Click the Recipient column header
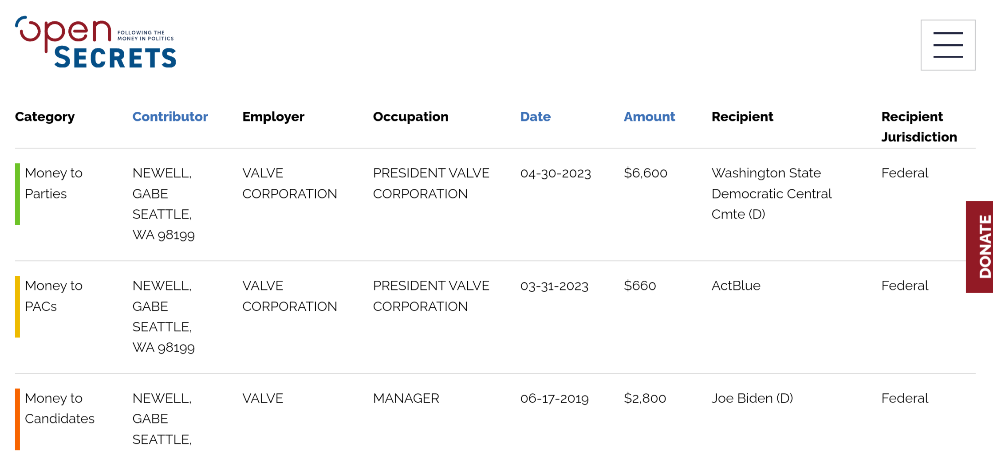Viewport: 993px width, 451px height. (x=742, y=117)
